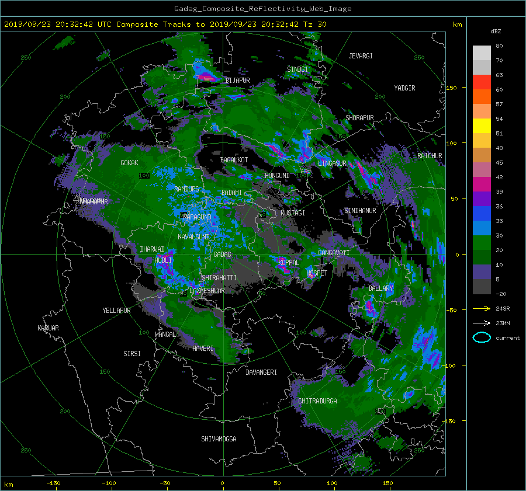Click the LINGASUR city label

click(332, 163)
